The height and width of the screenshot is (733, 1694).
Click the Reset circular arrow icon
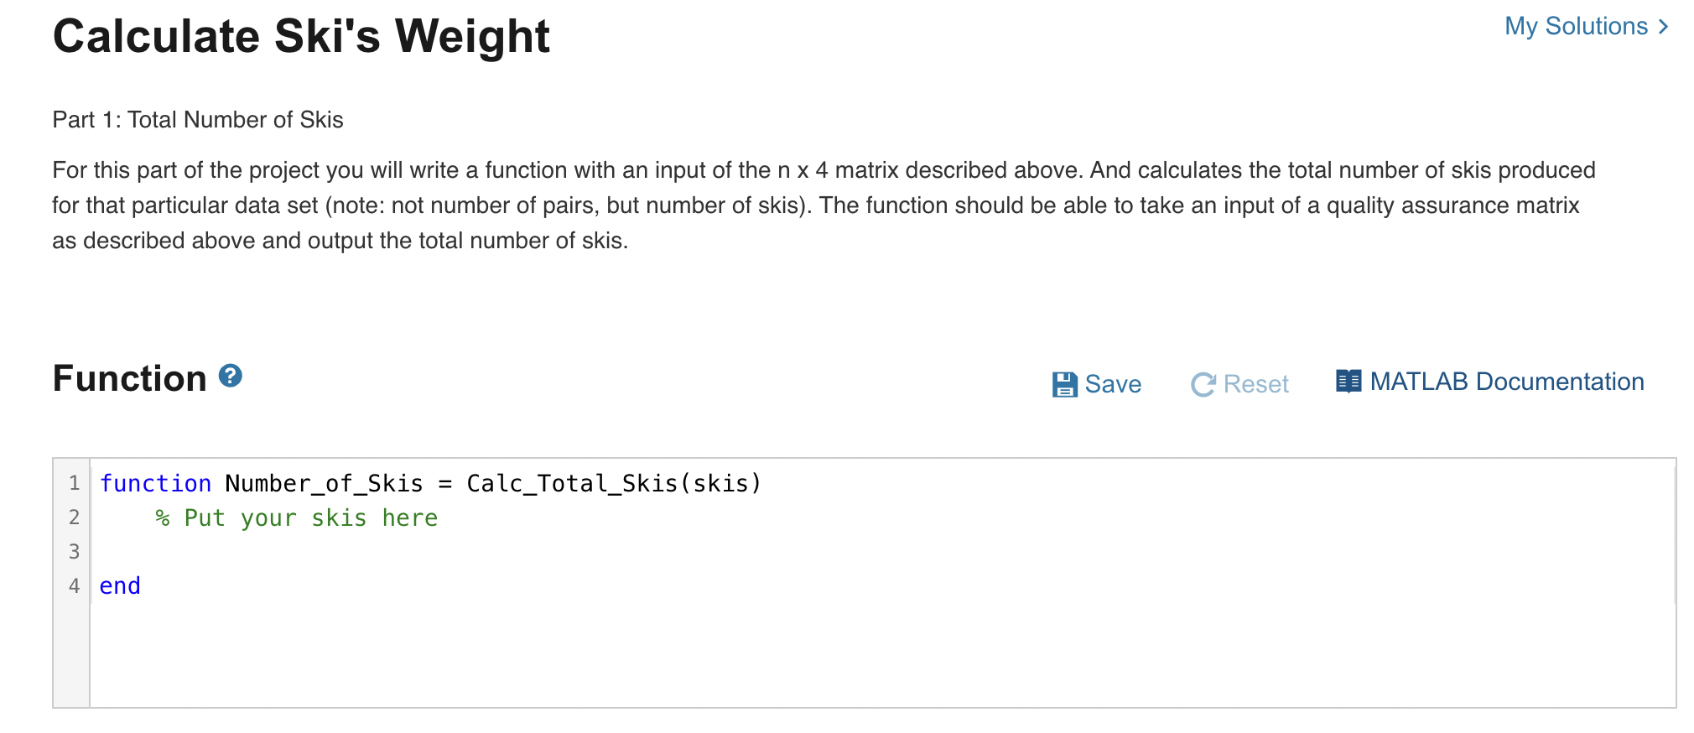click(1203, 384)
